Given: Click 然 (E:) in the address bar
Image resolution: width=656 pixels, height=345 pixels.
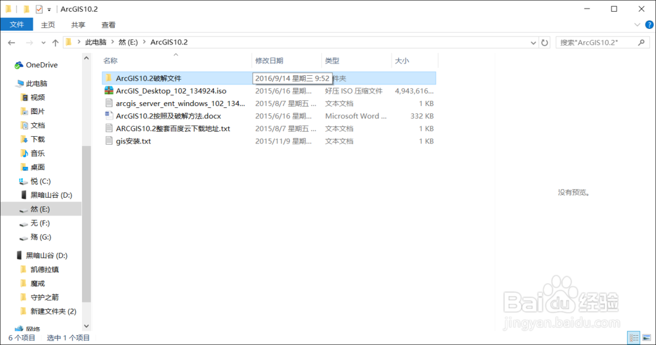Looking at the screenshot, I should point(128,42).
